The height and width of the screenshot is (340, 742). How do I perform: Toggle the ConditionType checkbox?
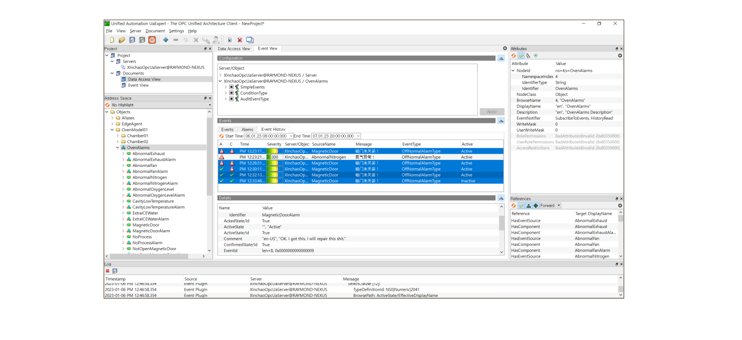pos(231,93)
